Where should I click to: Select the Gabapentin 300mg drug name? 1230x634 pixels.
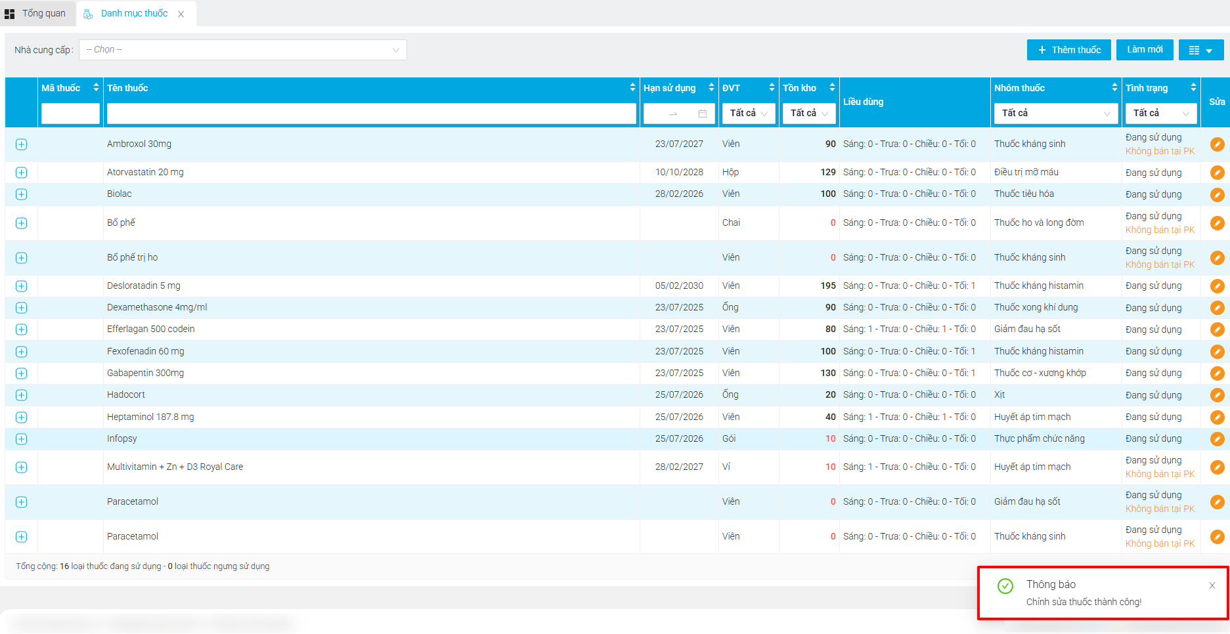tap(146, 373)
